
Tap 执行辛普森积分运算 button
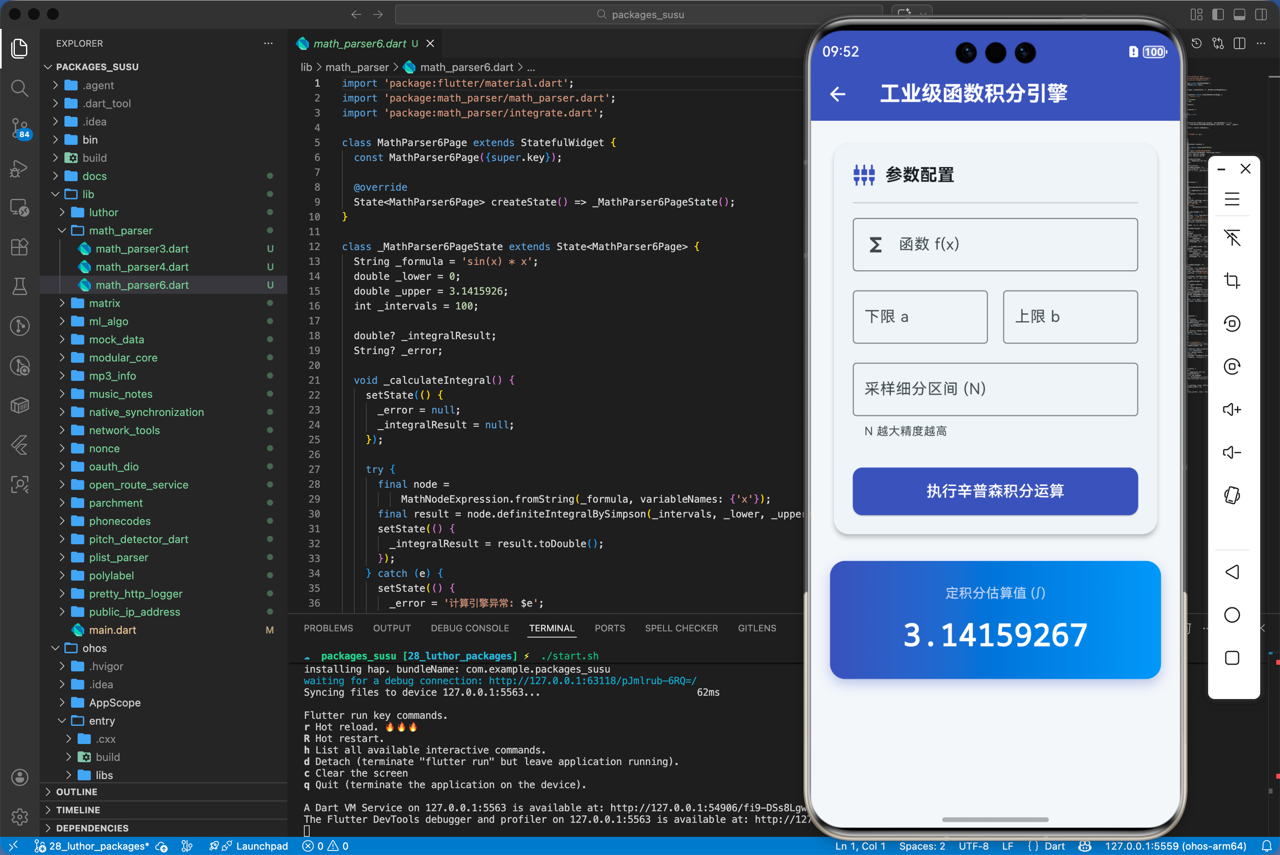pyautogui.click(x=995, y=491)
